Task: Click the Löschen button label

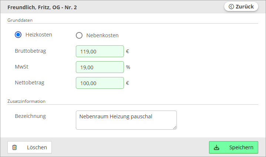Action: pyautogui.click(x=37, y=147)
